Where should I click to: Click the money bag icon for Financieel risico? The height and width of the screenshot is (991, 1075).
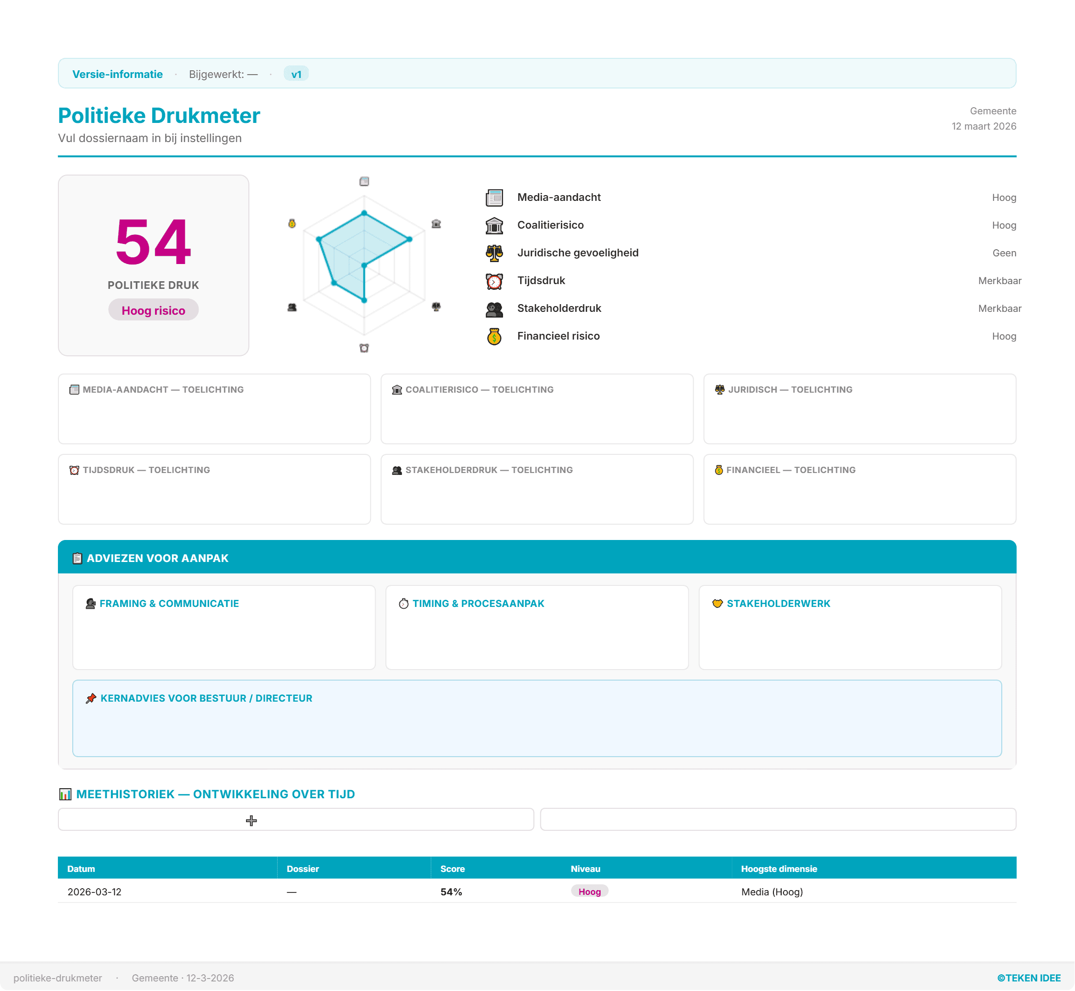click(x=494, y=337)
